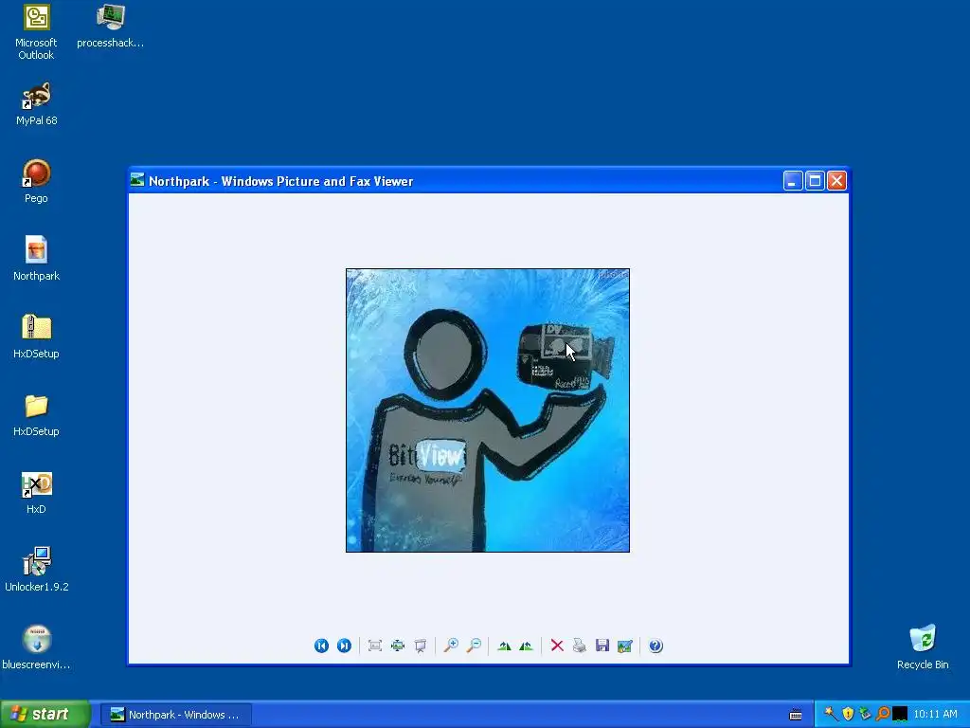This screenshot has height=728, width=970.
Task: Delete the image with red X
Action: (557, 646)
